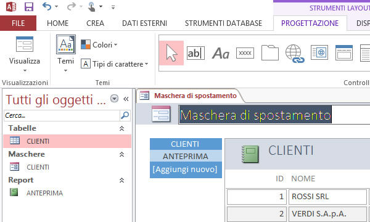Click the Temi themes icon

(x=66, y=44)
